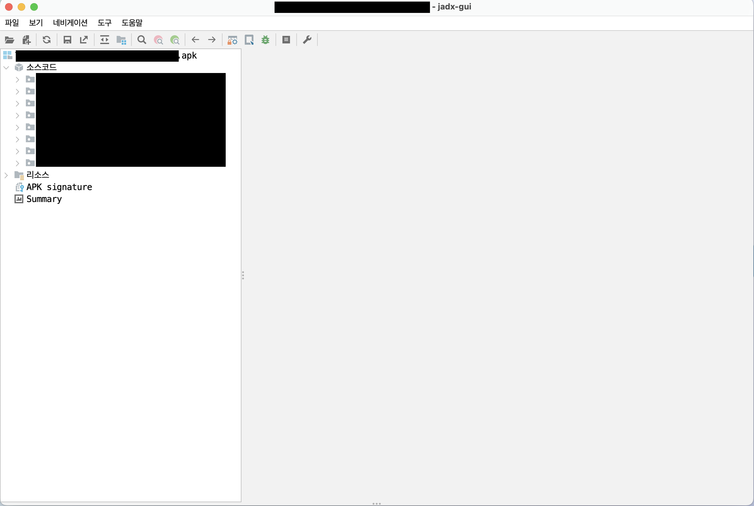Expand the first package folder chevron
754x506 pixels.
pos(17,80)
